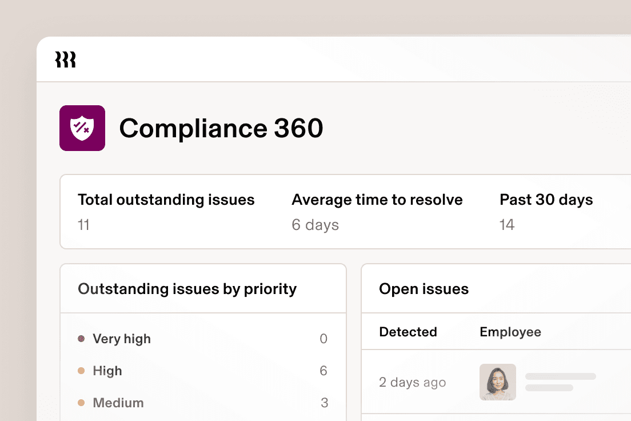
Task: Click the total outstanding issues value 11
Action: [83, 225]
